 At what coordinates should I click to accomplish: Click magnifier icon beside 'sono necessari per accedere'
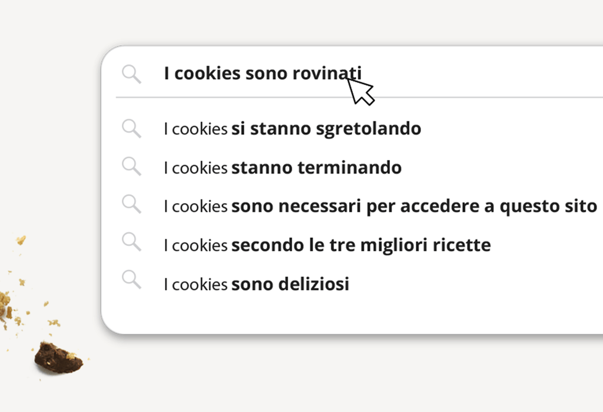[x=131, y=205]
